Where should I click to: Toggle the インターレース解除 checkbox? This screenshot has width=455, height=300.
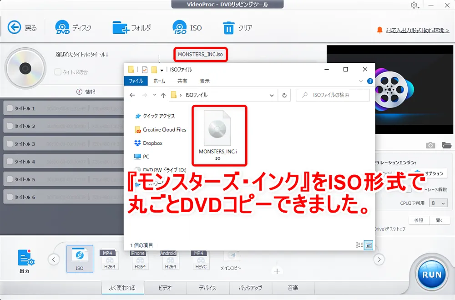(x=409, y=189)
